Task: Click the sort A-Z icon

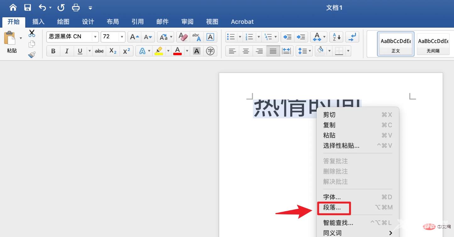Action: click(x=336, y=37)
